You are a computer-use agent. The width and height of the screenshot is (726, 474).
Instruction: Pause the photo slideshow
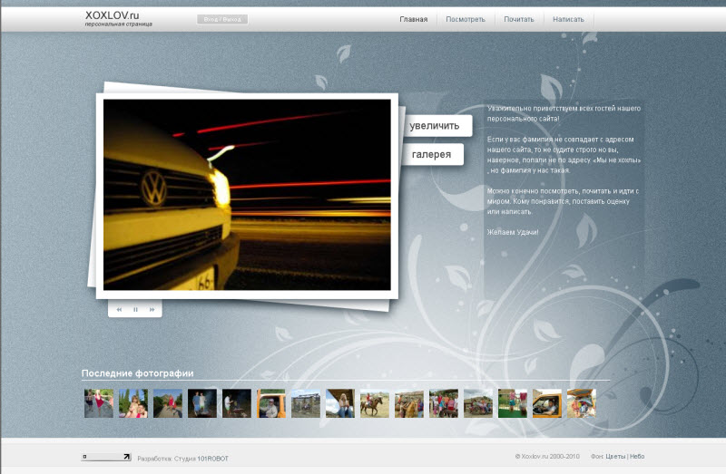tap(135, 309)
